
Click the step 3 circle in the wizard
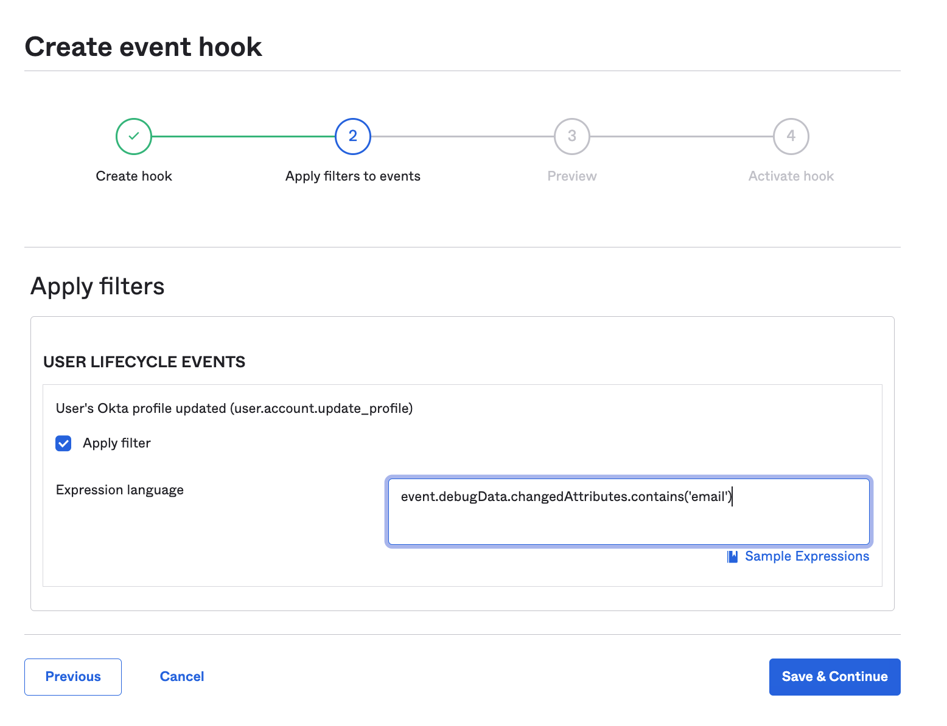572,136
